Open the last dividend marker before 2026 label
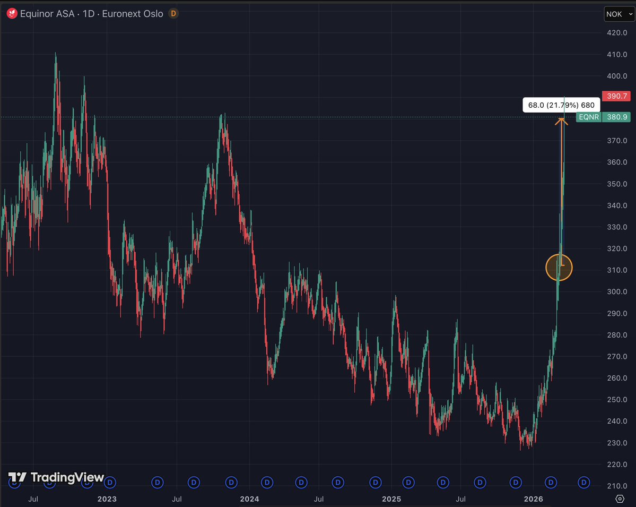 (516, 482)
